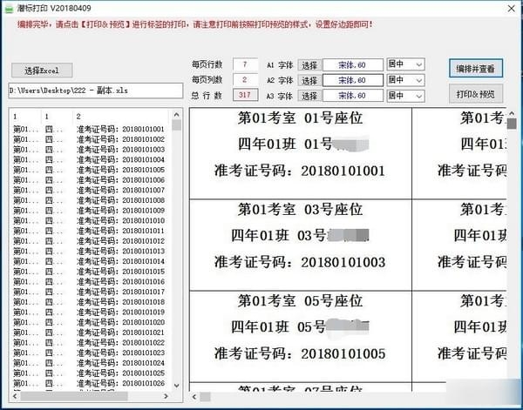Click the list scroll up arrow
The width and height of the screenshot is (523, 410).
(177, 115)
